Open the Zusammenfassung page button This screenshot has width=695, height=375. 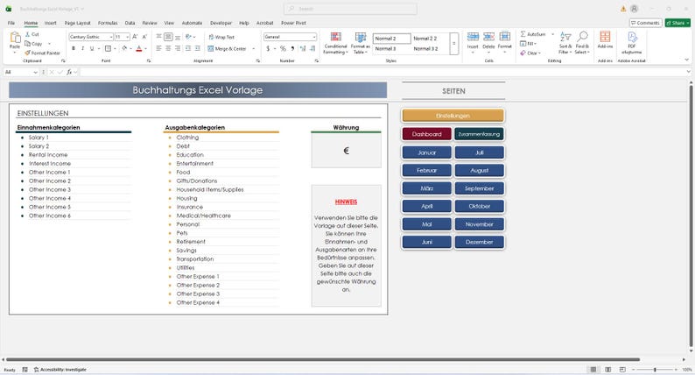tap(479, 134)
